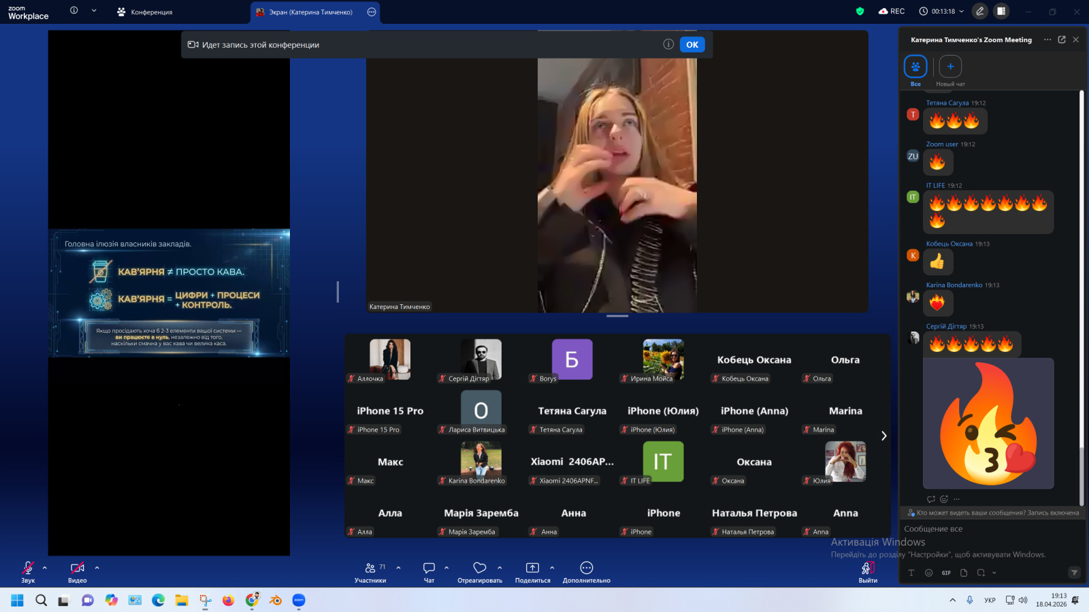Expand audio options arrow next to Звук
This screenshot has height=612, width=1089.
(45, 568)
